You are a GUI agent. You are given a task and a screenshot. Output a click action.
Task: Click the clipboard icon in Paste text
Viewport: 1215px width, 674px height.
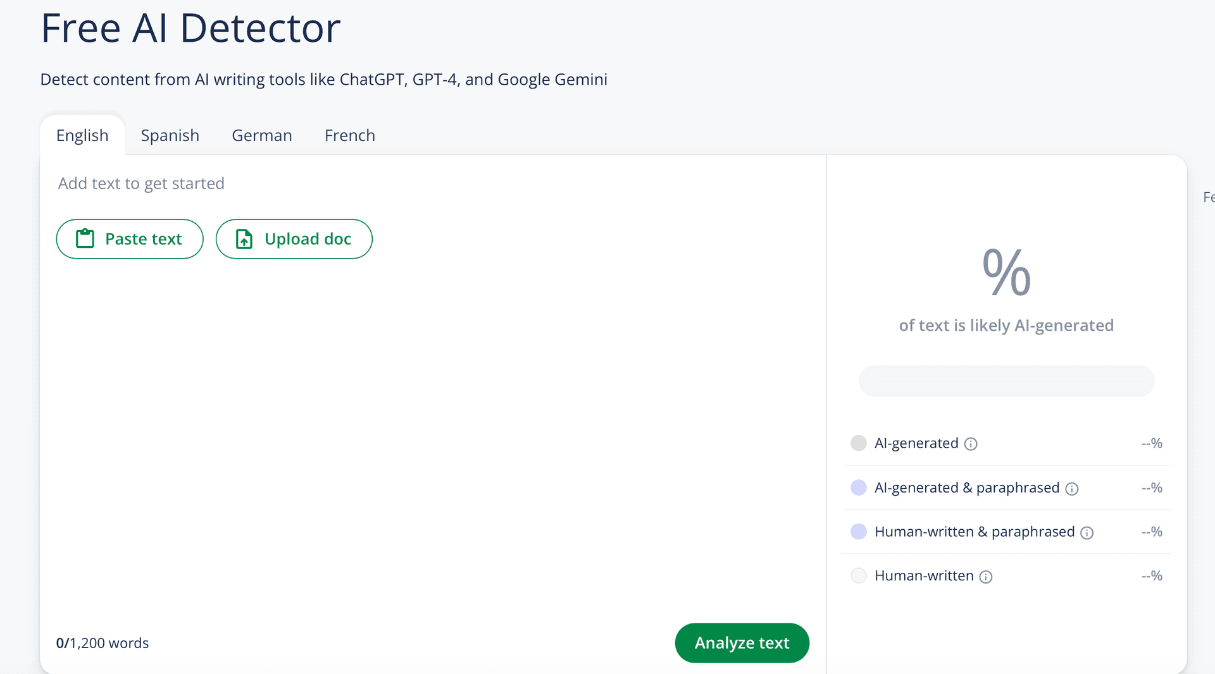(x=85, y=238)
